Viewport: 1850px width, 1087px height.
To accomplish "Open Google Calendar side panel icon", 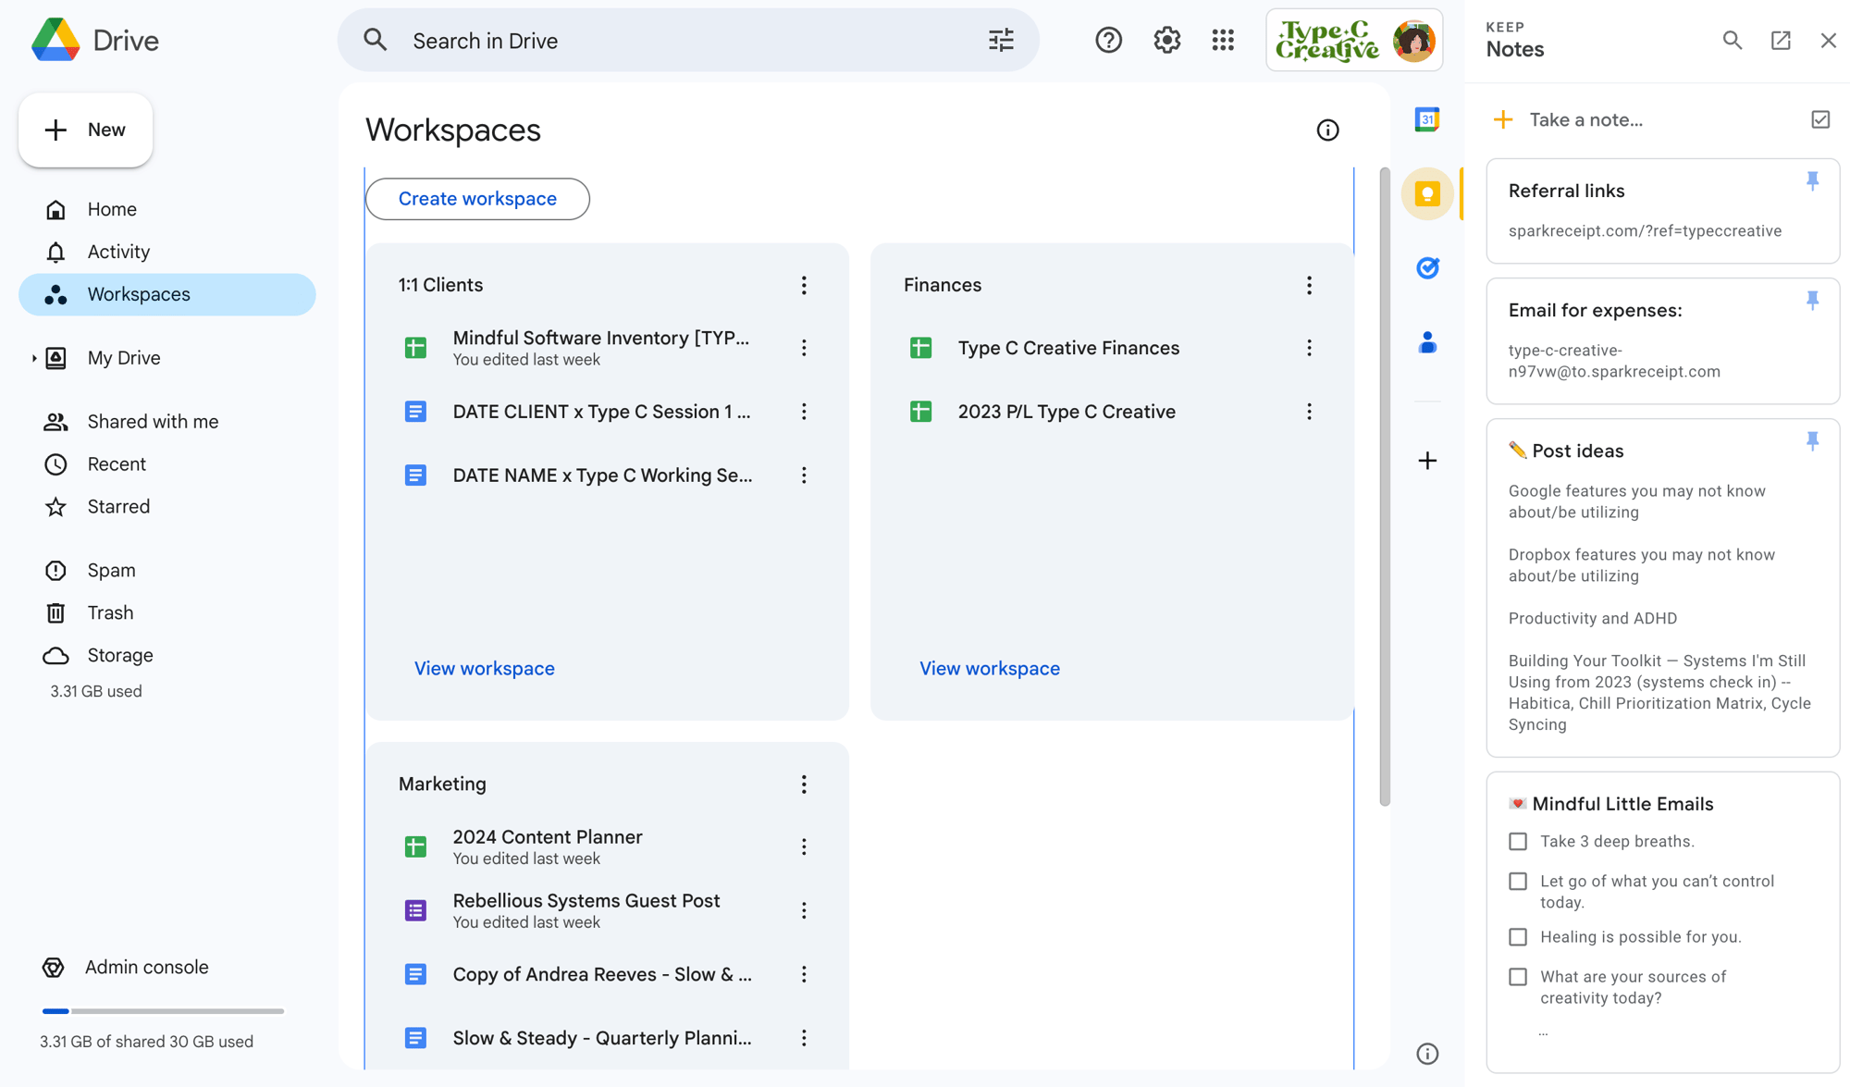I will (1427, 119).
